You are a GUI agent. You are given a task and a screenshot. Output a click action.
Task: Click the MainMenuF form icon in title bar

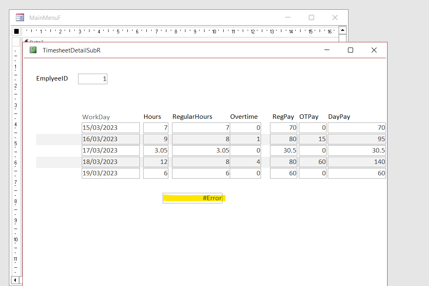pos(20,17)
